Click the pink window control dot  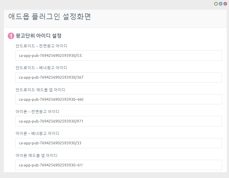point(225,4)
